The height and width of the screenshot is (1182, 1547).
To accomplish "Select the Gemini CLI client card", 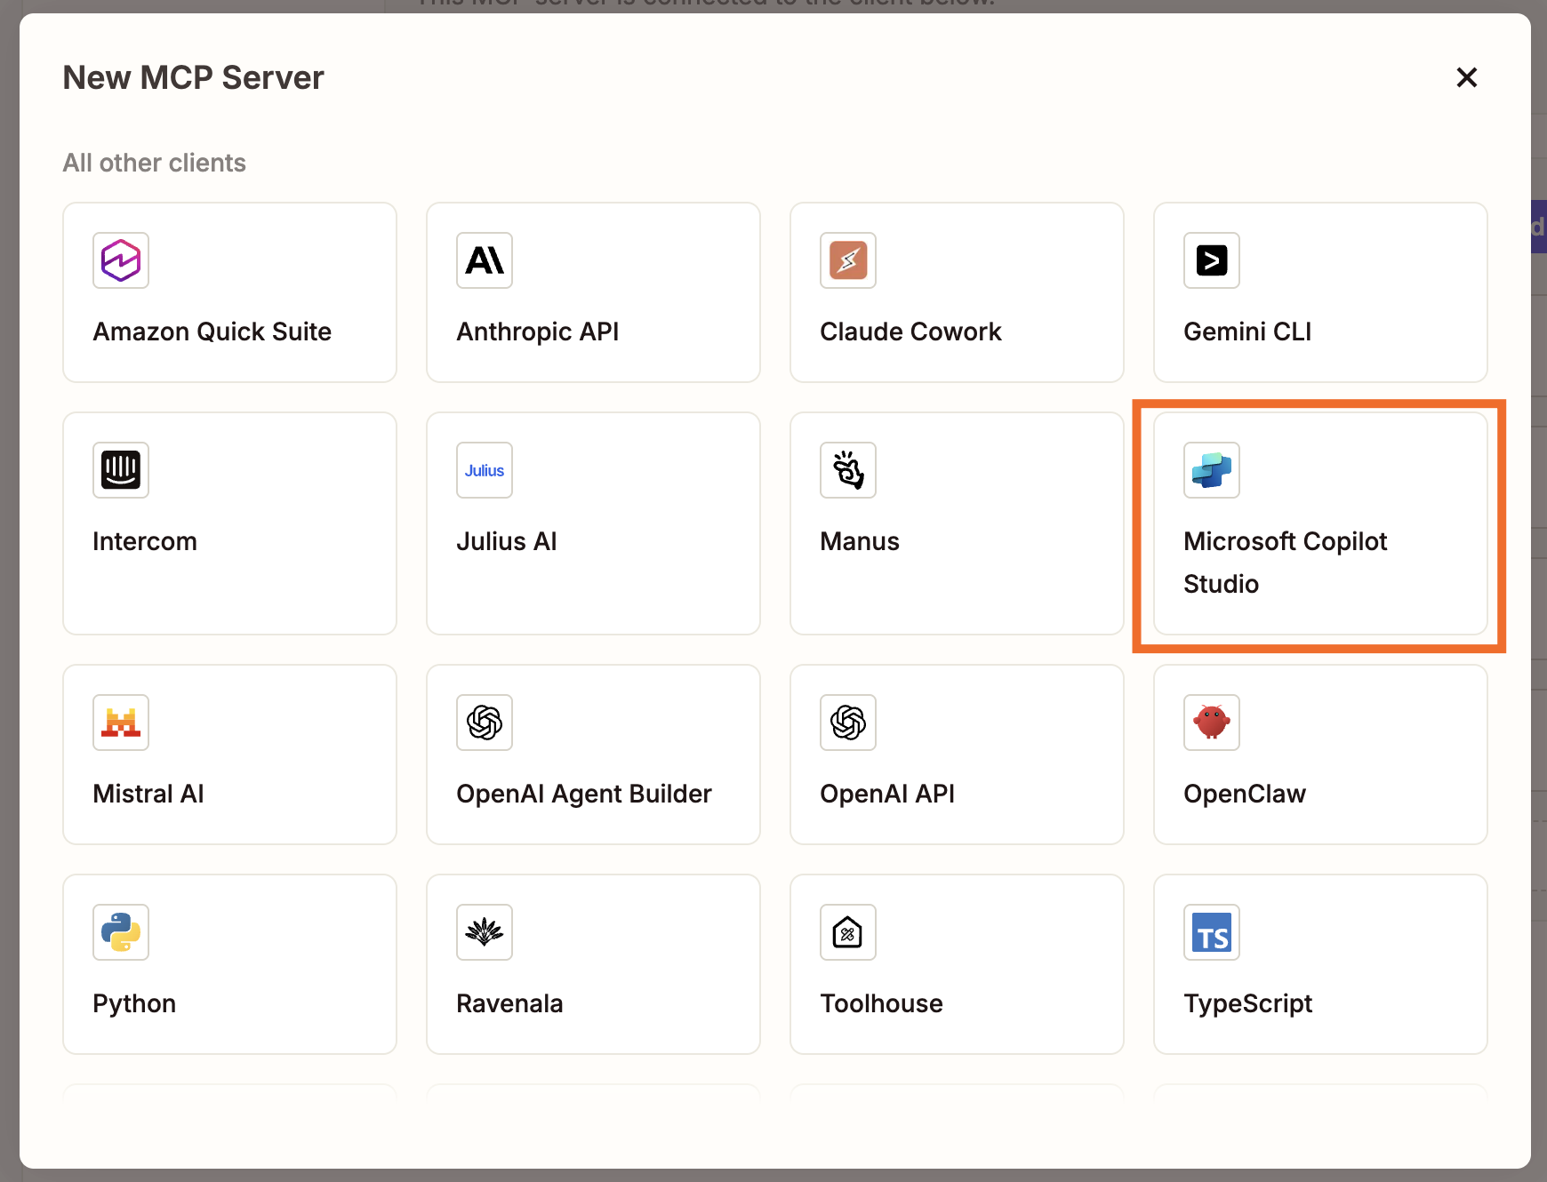I will pos(1319,292).
